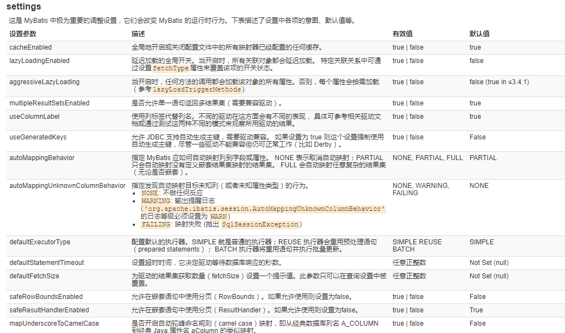
Task: Click the 'org.apache.ibatis.session.AutoMappingUnknownColumnBehavior' code
Action: point(264,209)
